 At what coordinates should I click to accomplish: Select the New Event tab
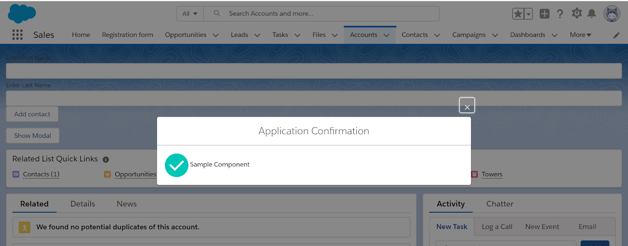coord(542,227)
